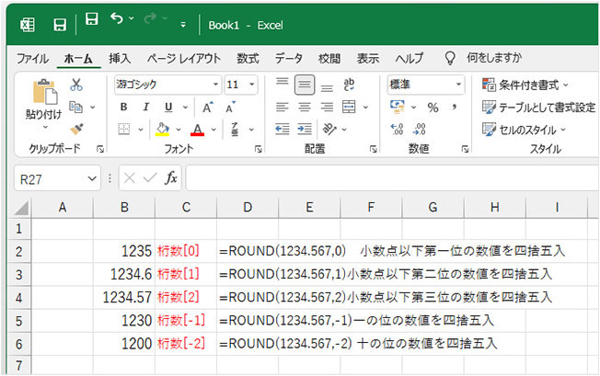This screenshot has width=600, height=376.
Task: Increase font size with larger A
Action: coord(207,108)
